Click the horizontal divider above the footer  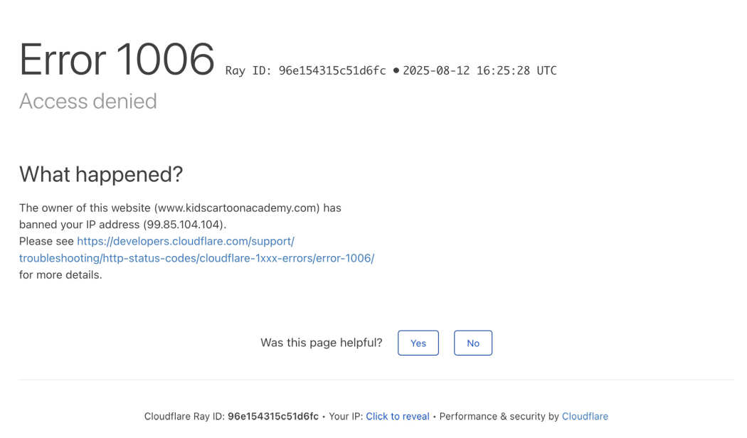pos(376,380)
